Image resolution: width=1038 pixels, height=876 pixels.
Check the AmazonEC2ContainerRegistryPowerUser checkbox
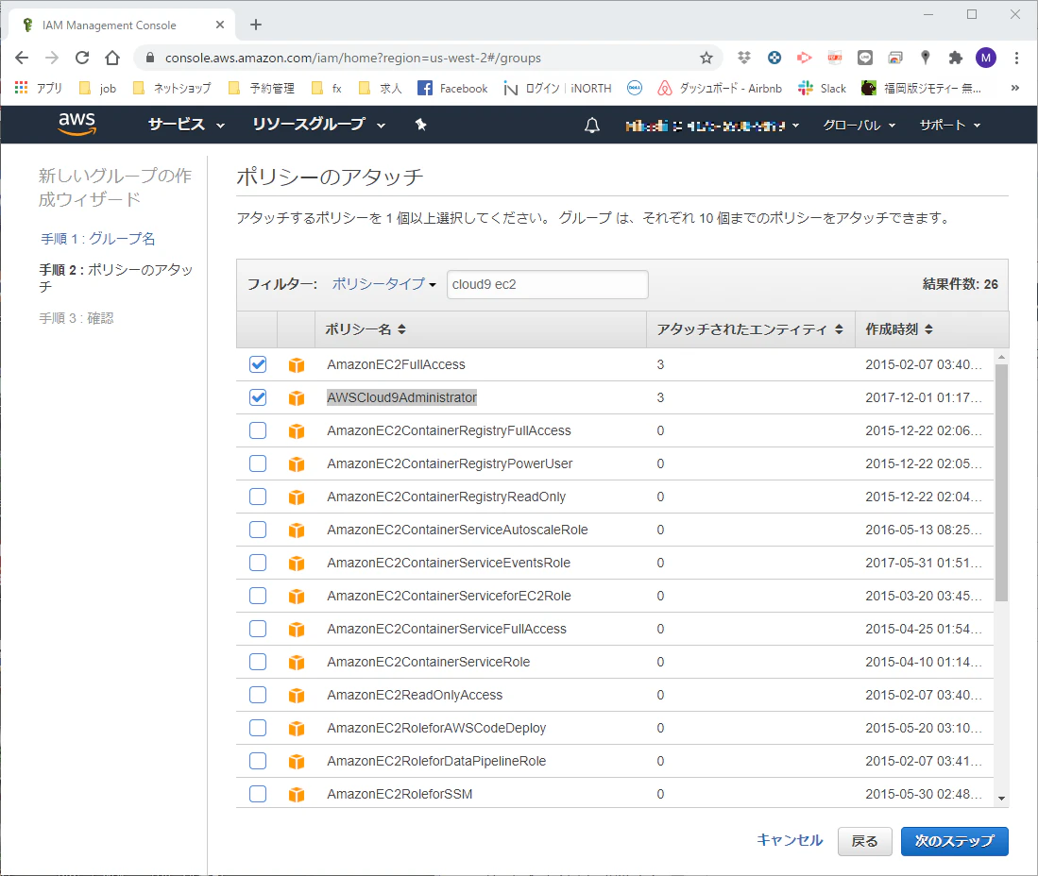point(258,463)
